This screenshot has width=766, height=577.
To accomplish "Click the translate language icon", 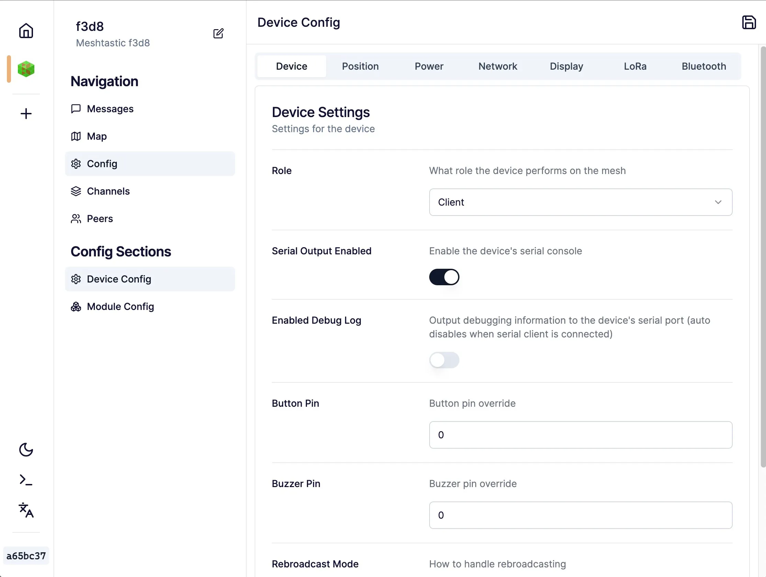I will pyautogui.click(x=26, y=510).
